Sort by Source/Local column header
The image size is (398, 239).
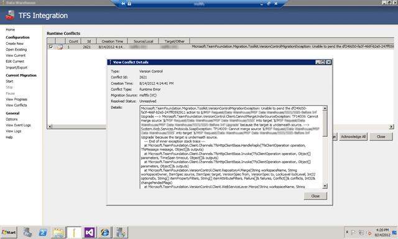pyautogui.click(x=144, y=41)
